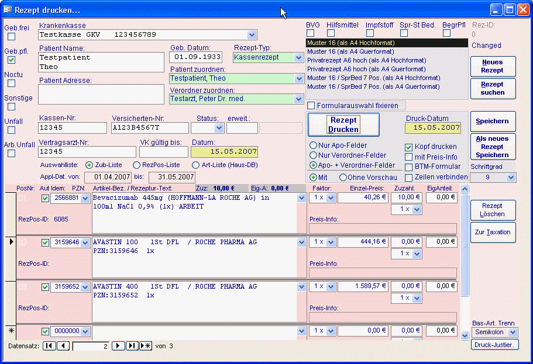Select Muster 16 / SprBed 7 Pos. Querformat
The height and width of the screenshot is (364, 533).
tap(373, 87)
